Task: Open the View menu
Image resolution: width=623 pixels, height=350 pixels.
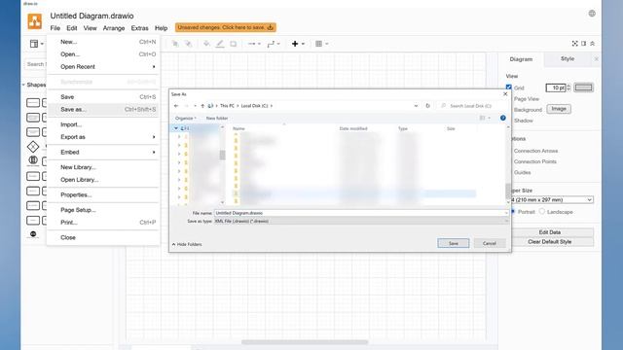Action: (x=90, y=28)
